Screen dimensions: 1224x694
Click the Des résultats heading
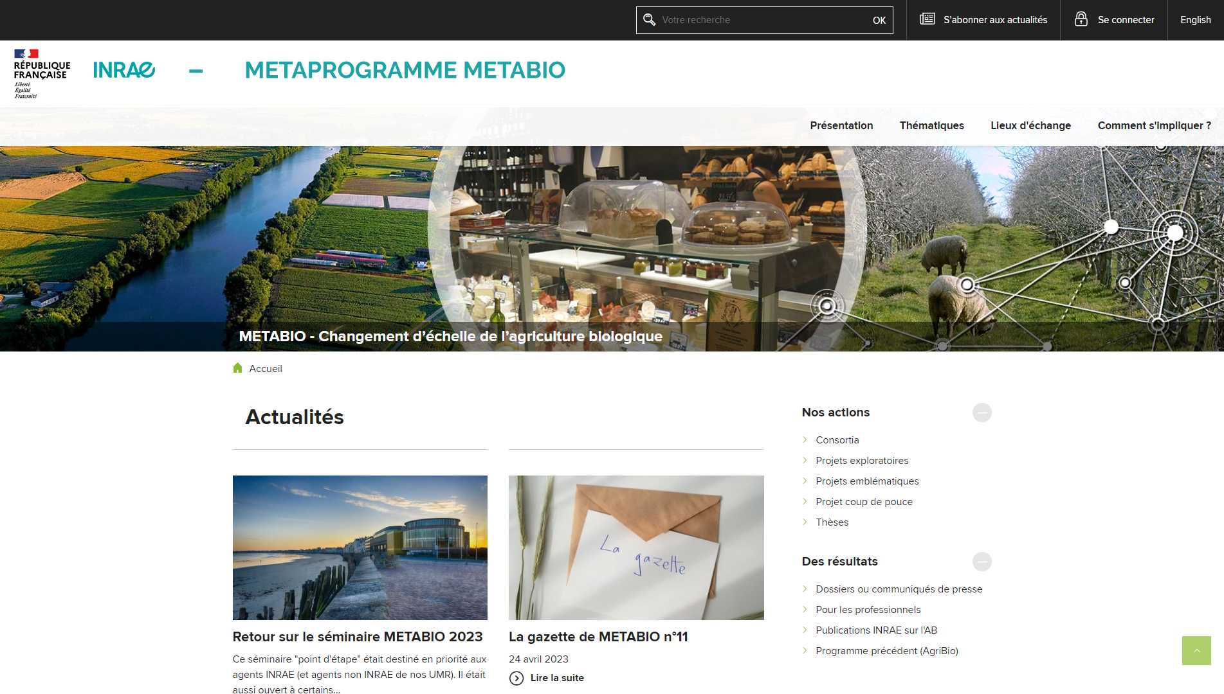point(839,562)
